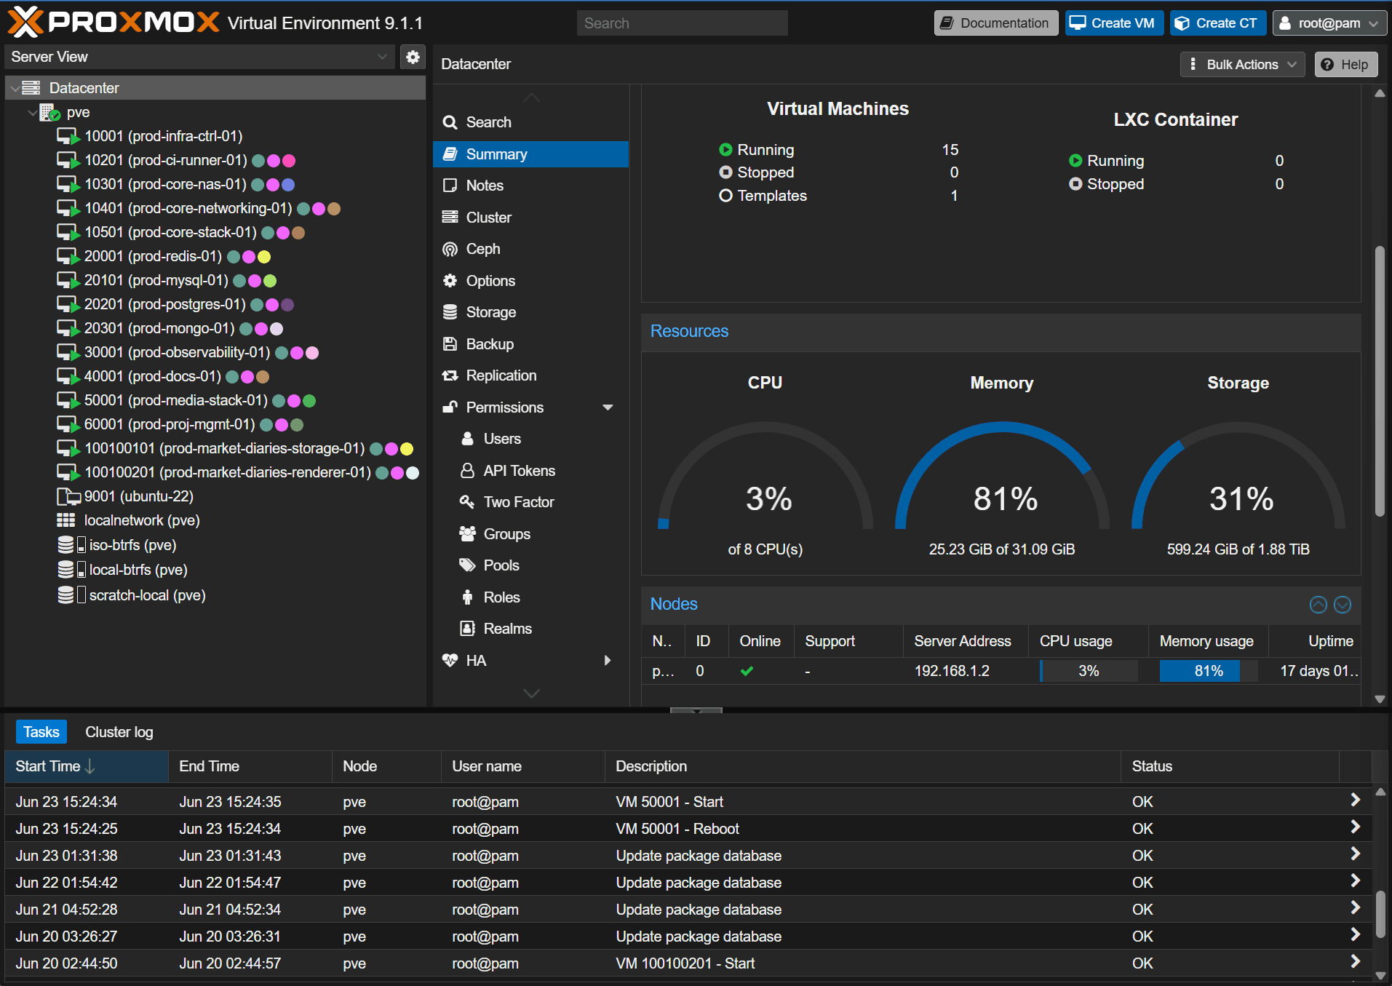
Task: Click the node Memory usage 81% bar
Action: [1209, 671]
